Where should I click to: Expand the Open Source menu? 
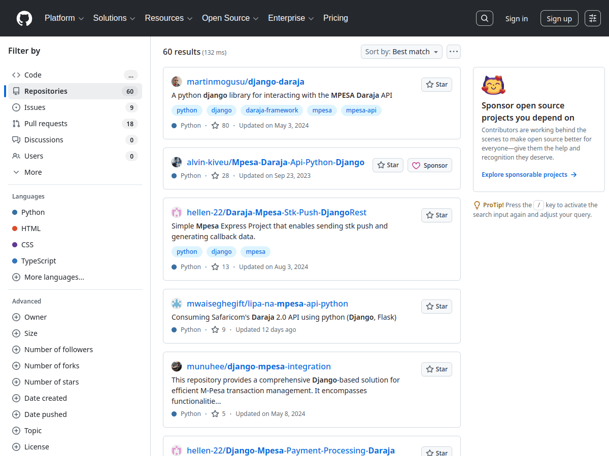click(x=230, y=18)
